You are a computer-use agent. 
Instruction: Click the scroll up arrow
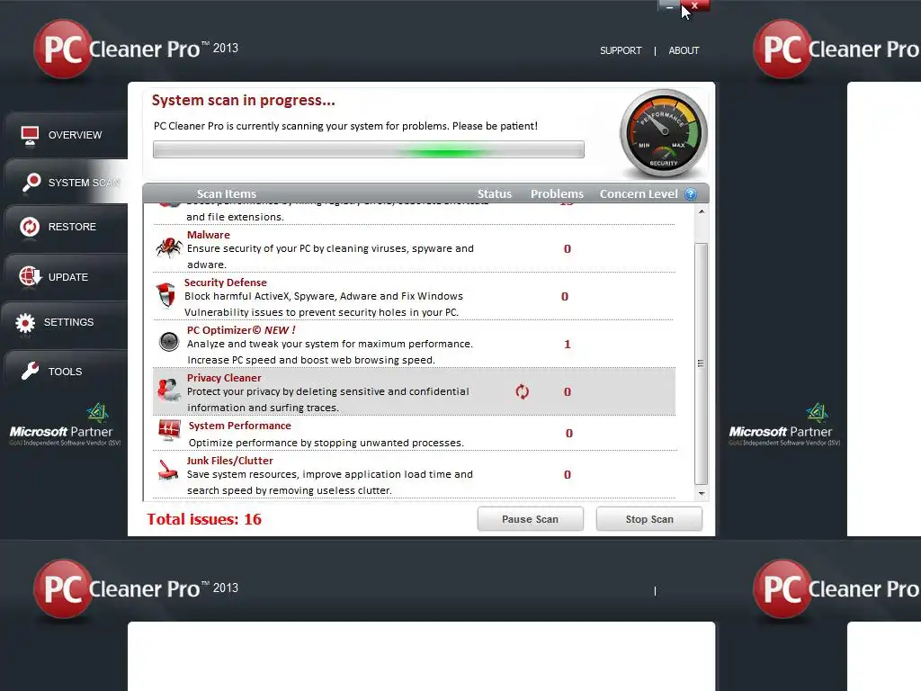(x=702, y=211)
